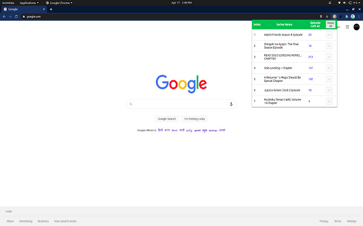Open the About footer link
Viewport: 363px width, 226px height.
(x=10, y=221)
